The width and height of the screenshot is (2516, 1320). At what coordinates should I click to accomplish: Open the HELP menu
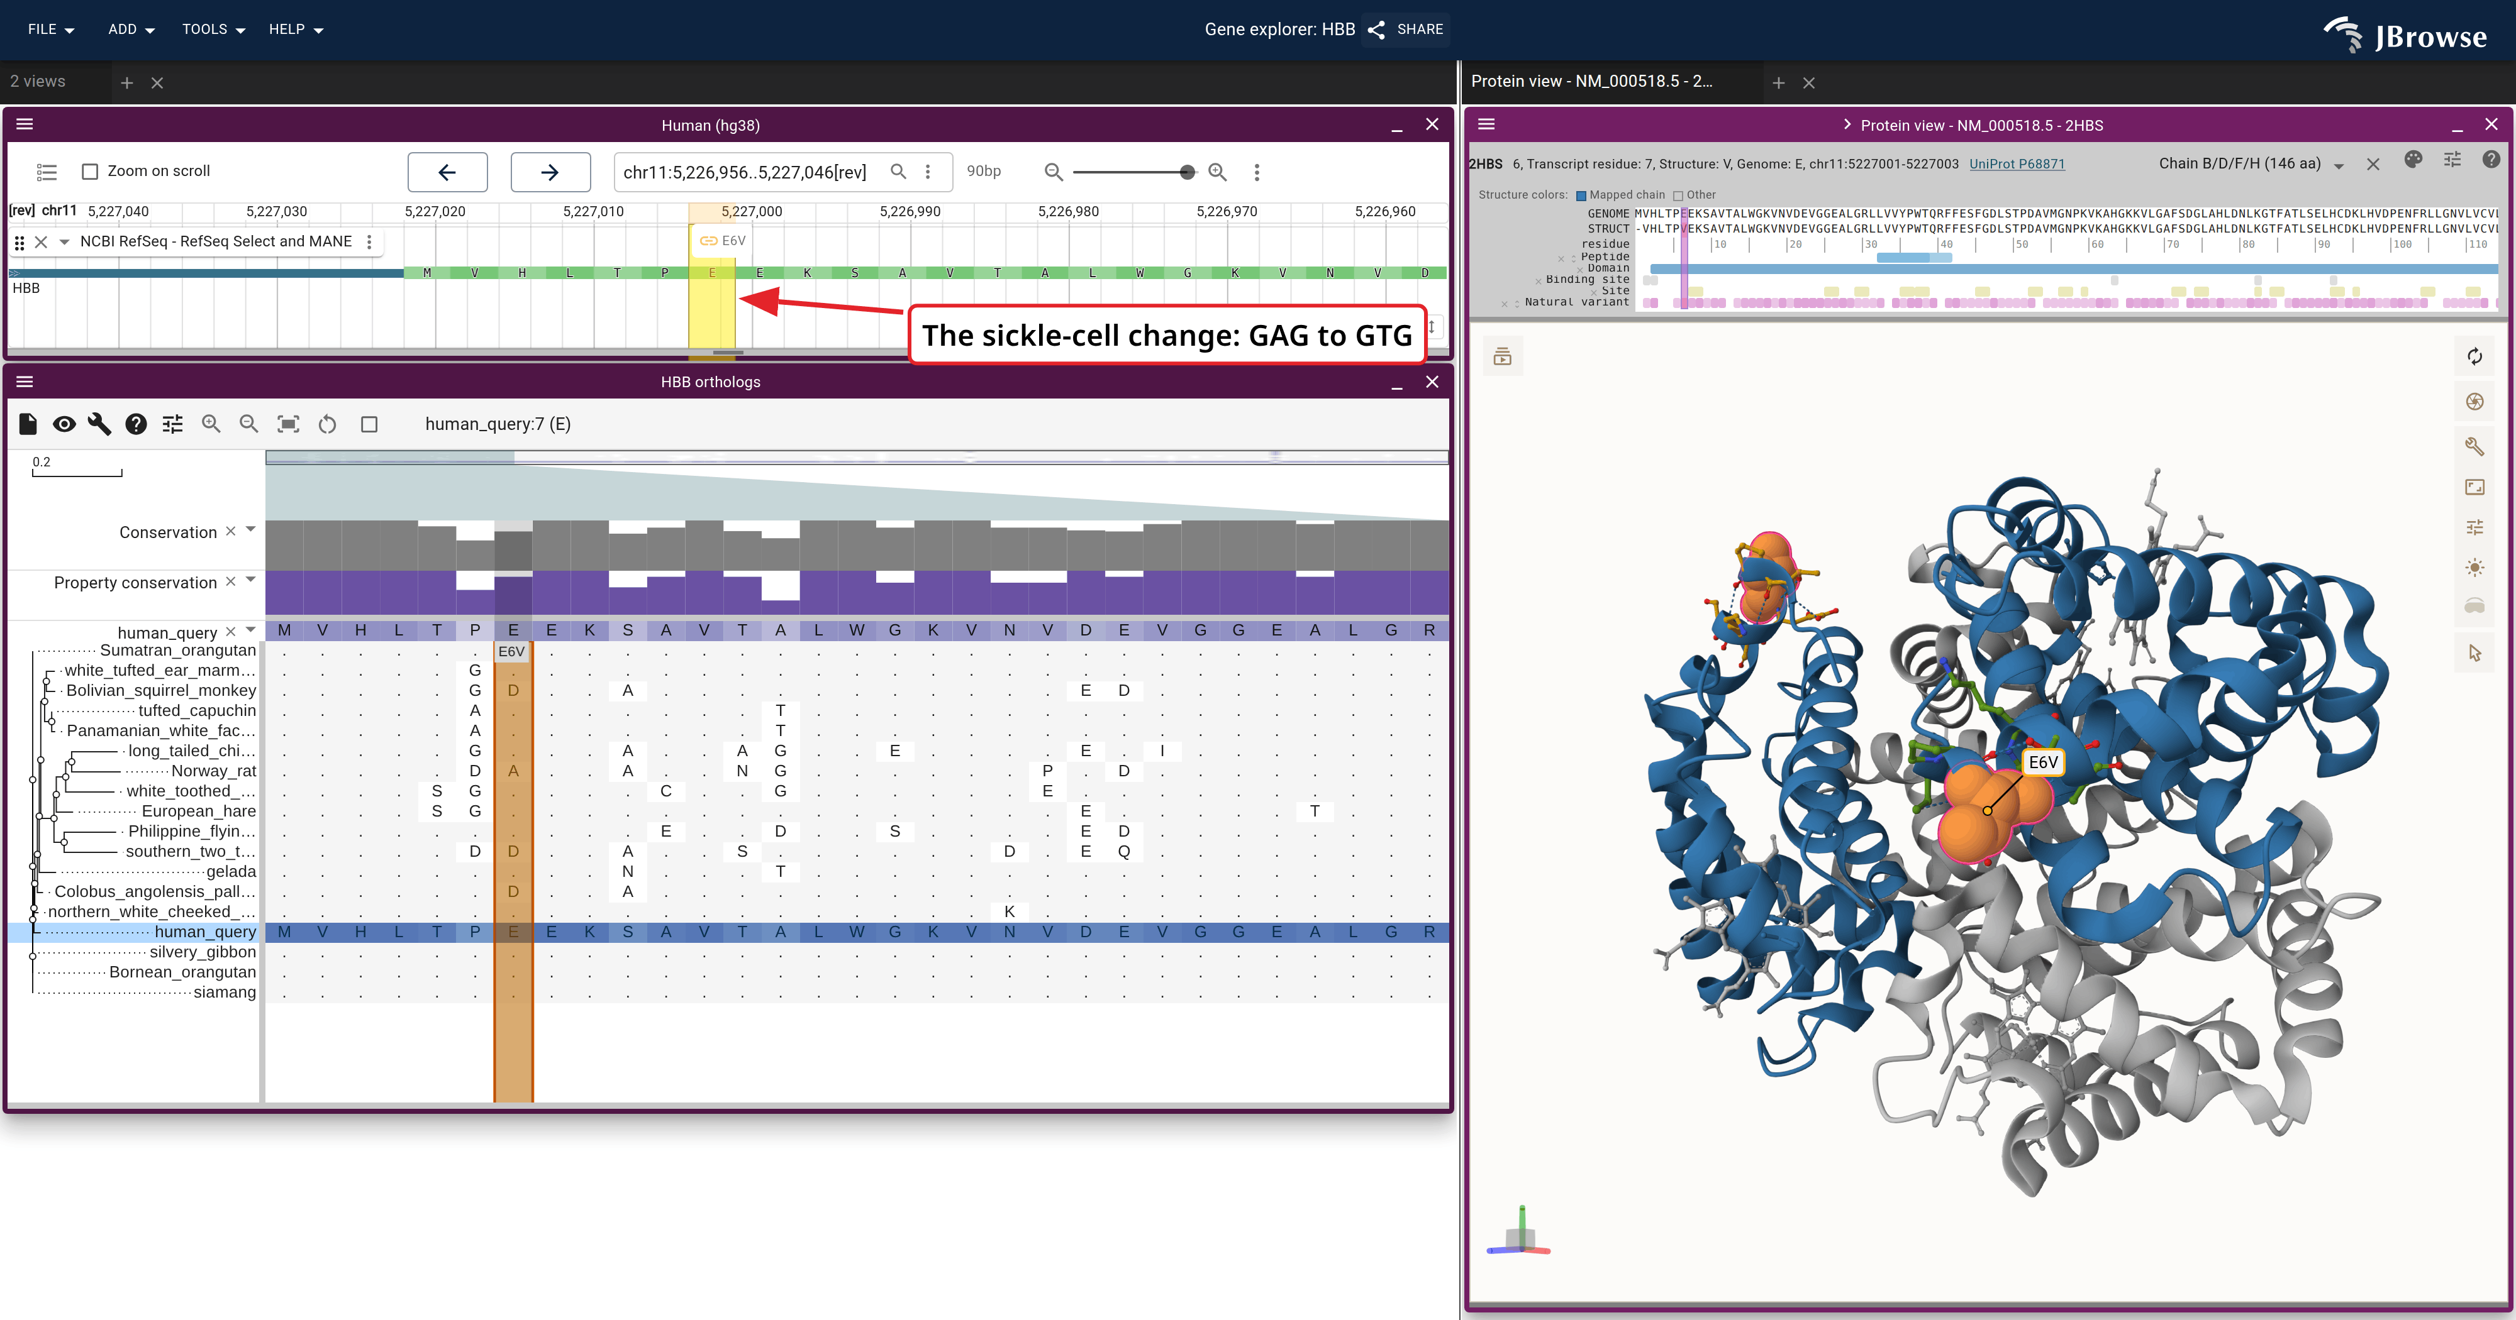click(x=296, y=30)
